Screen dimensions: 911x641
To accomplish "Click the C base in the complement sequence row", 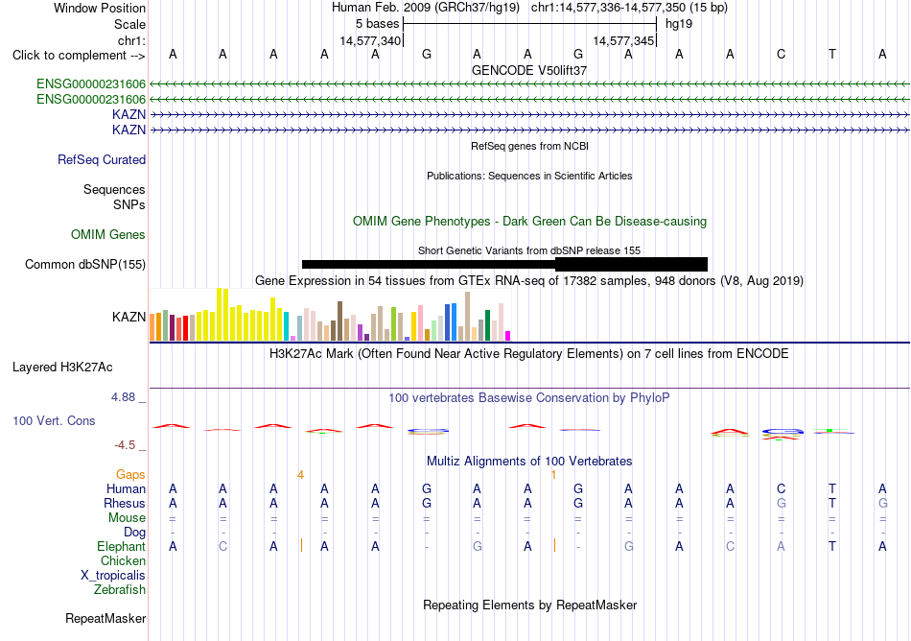I will tap(781, 55).
